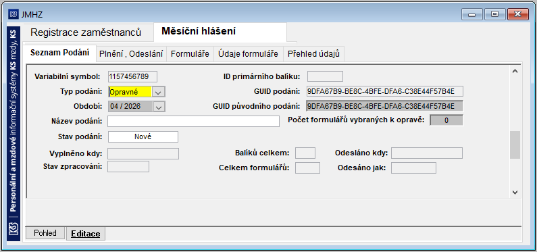Show the Přehled údajů tab
Screen dimensions: 537x252
(x=313, y=54)
